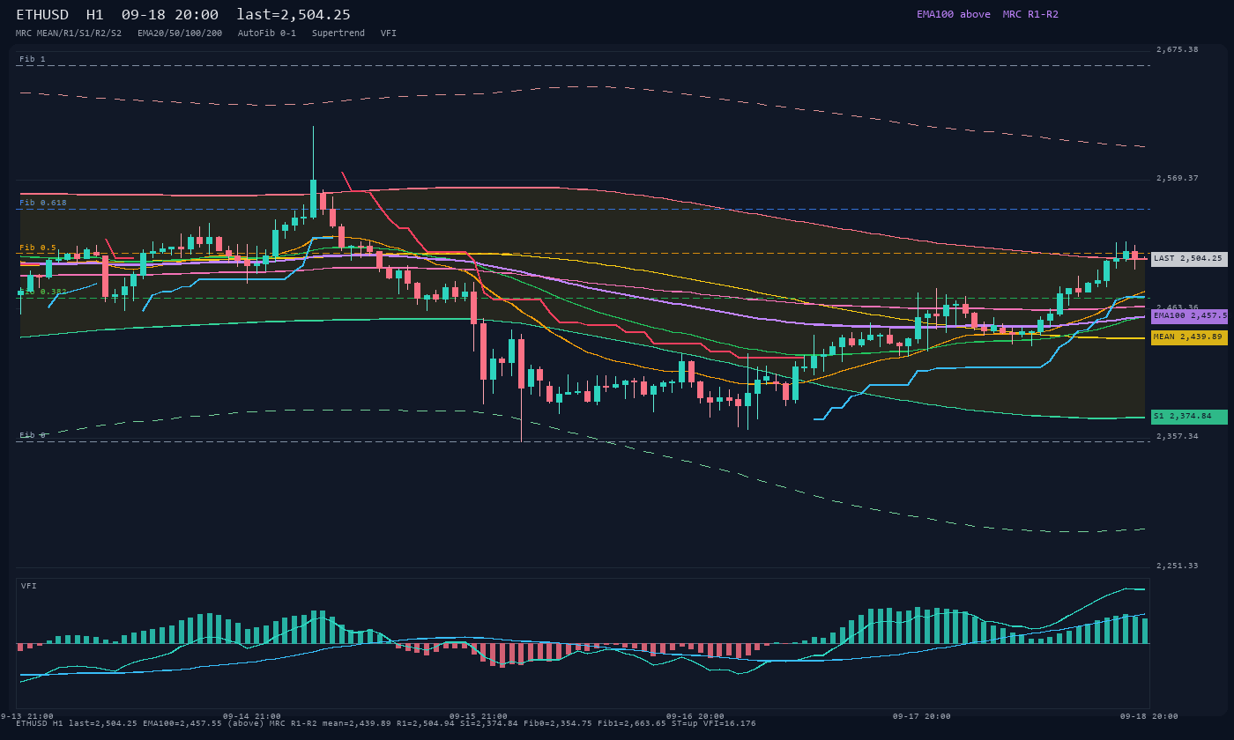Click the MRC MEAN/R1/S1/R2/S2 indicator label

(x=69, y=33)
